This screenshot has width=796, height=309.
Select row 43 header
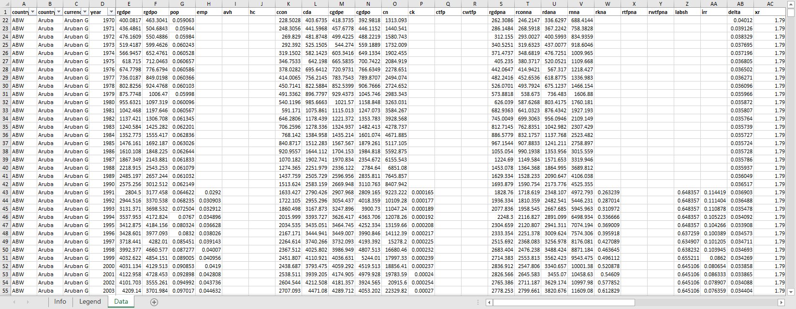pyautogui.click(x=5, y=192)
